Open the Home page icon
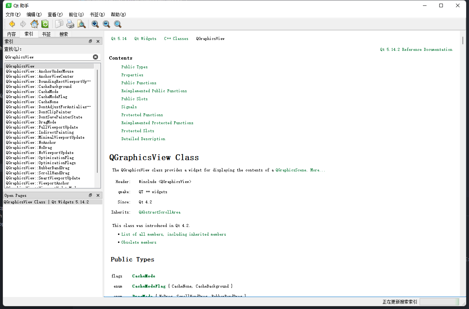Image resolution: width=469 pixels, height=309 pixels. 34,24
